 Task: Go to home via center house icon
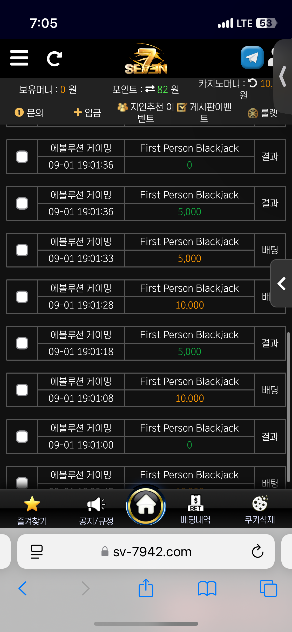tap(146, 505)
